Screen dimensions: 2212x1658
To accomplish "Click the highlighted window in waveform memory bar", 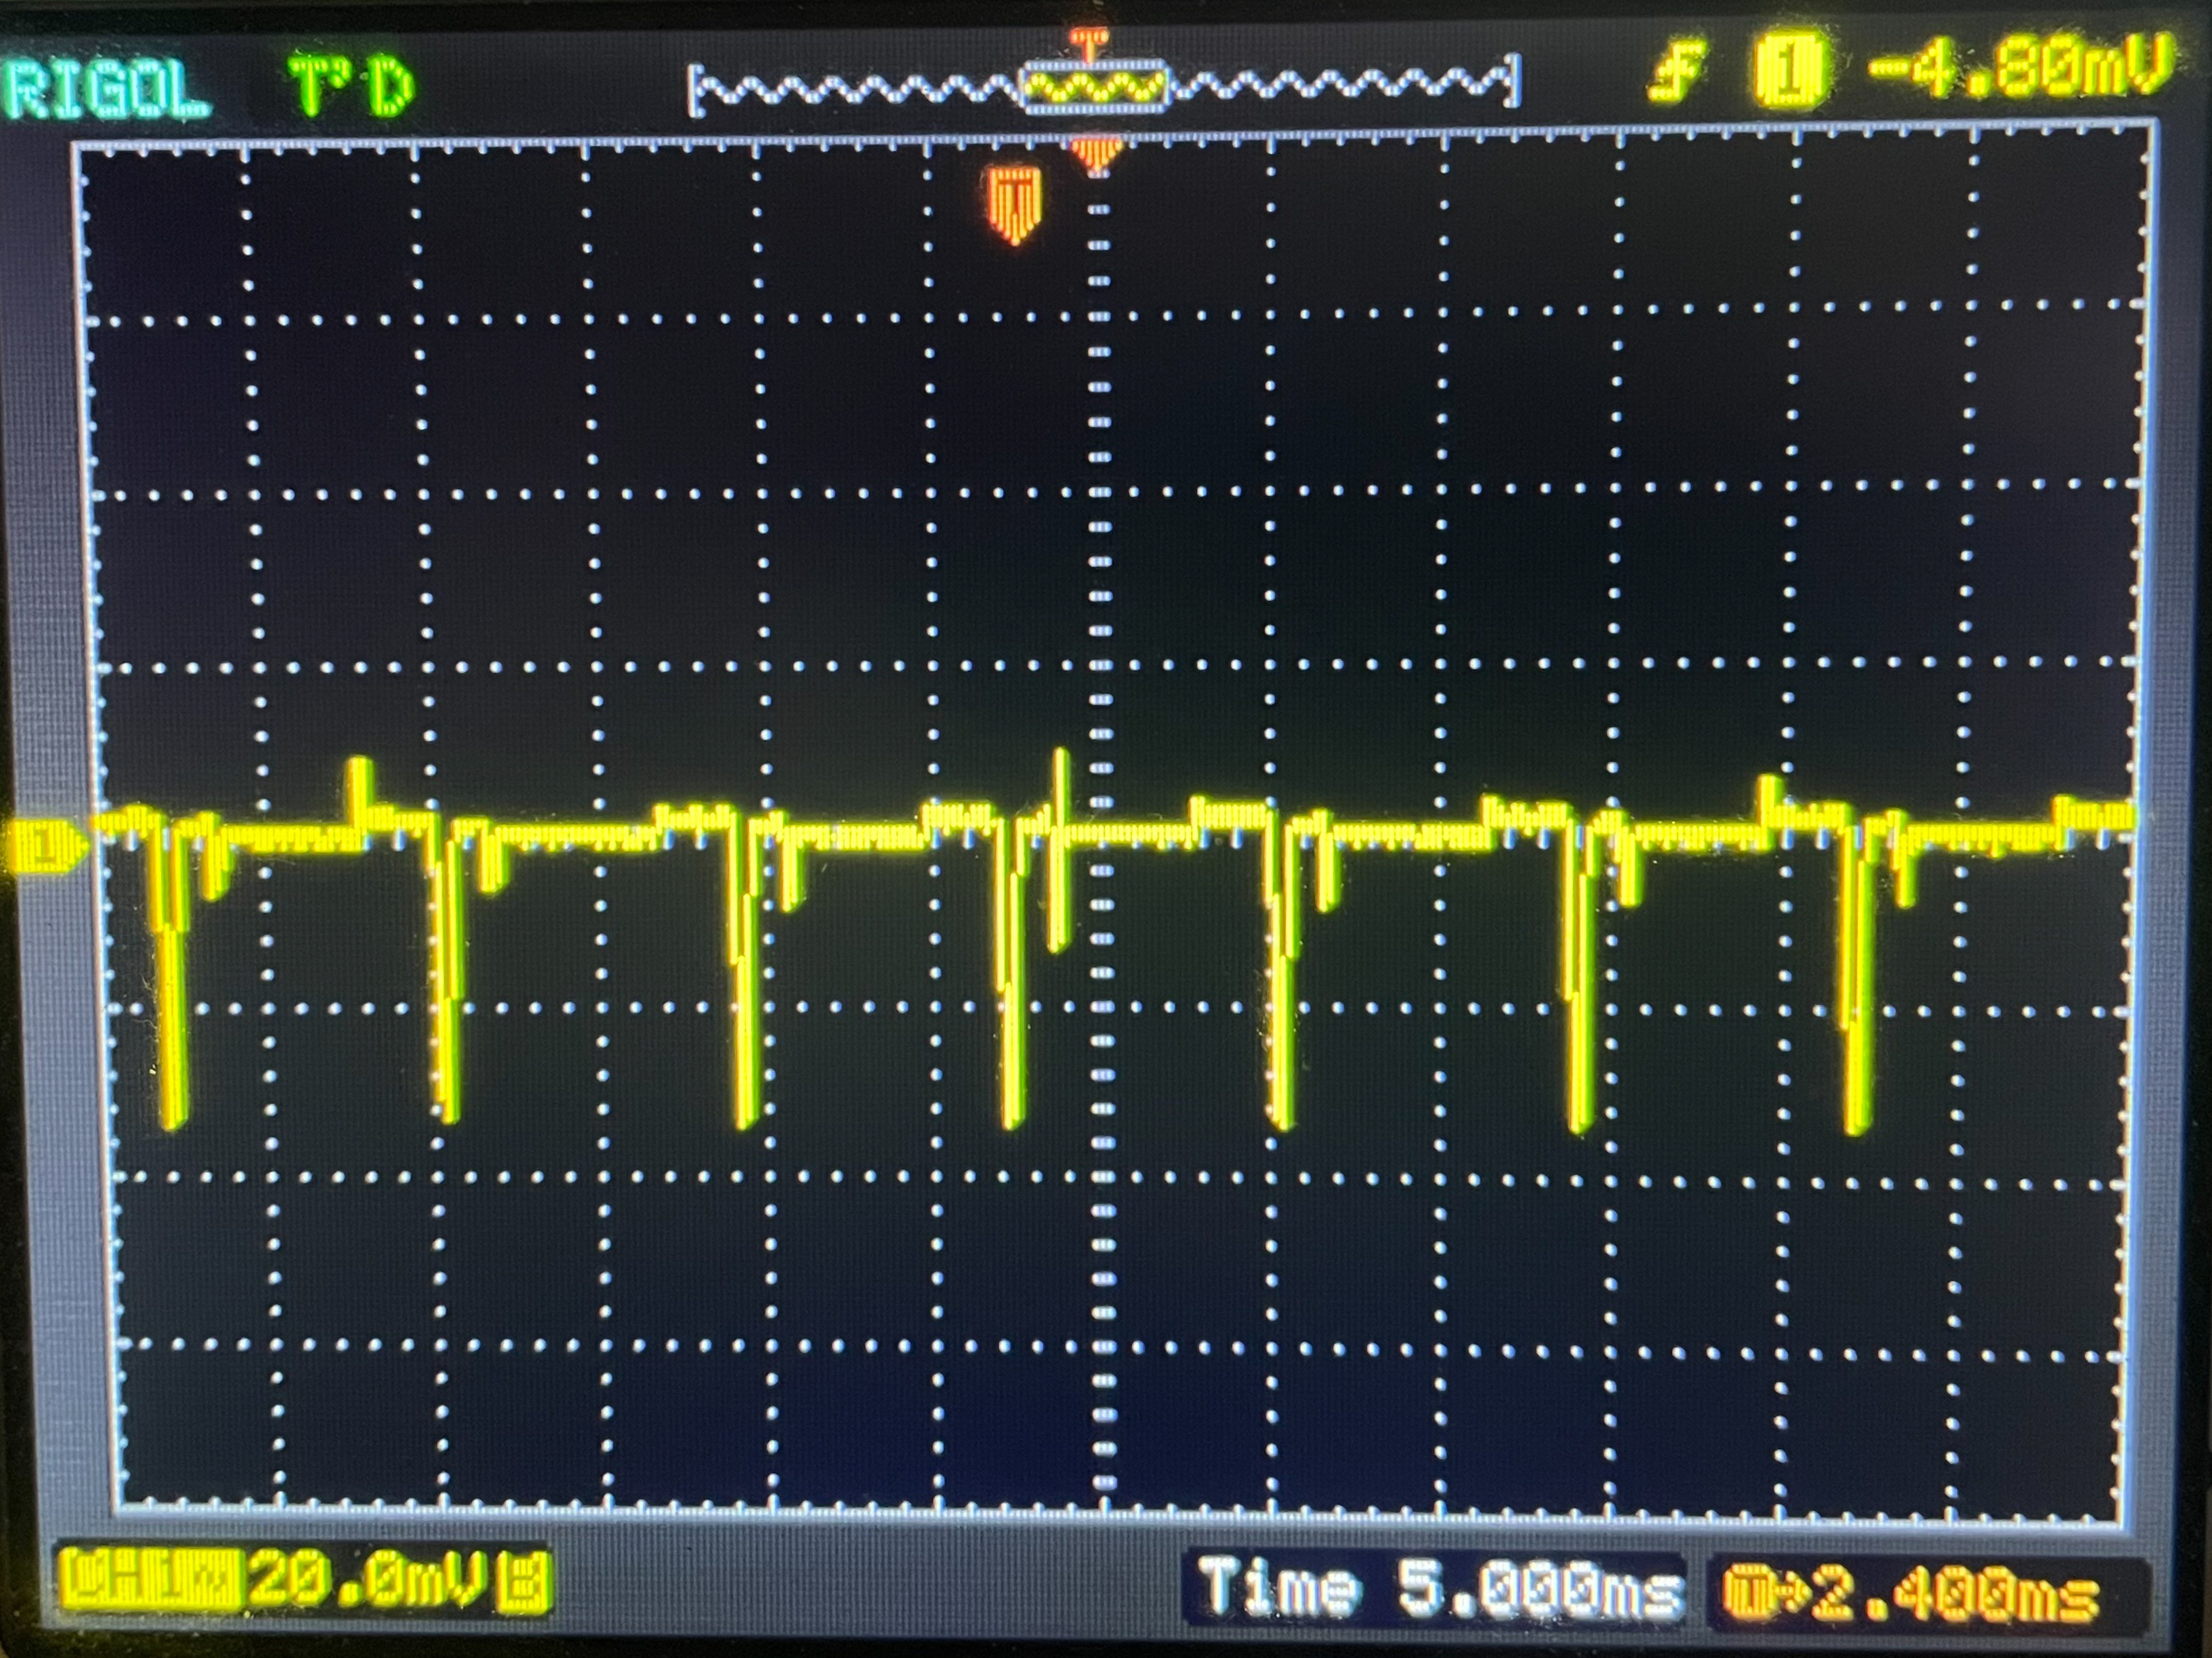I will tap(1097, 86).
